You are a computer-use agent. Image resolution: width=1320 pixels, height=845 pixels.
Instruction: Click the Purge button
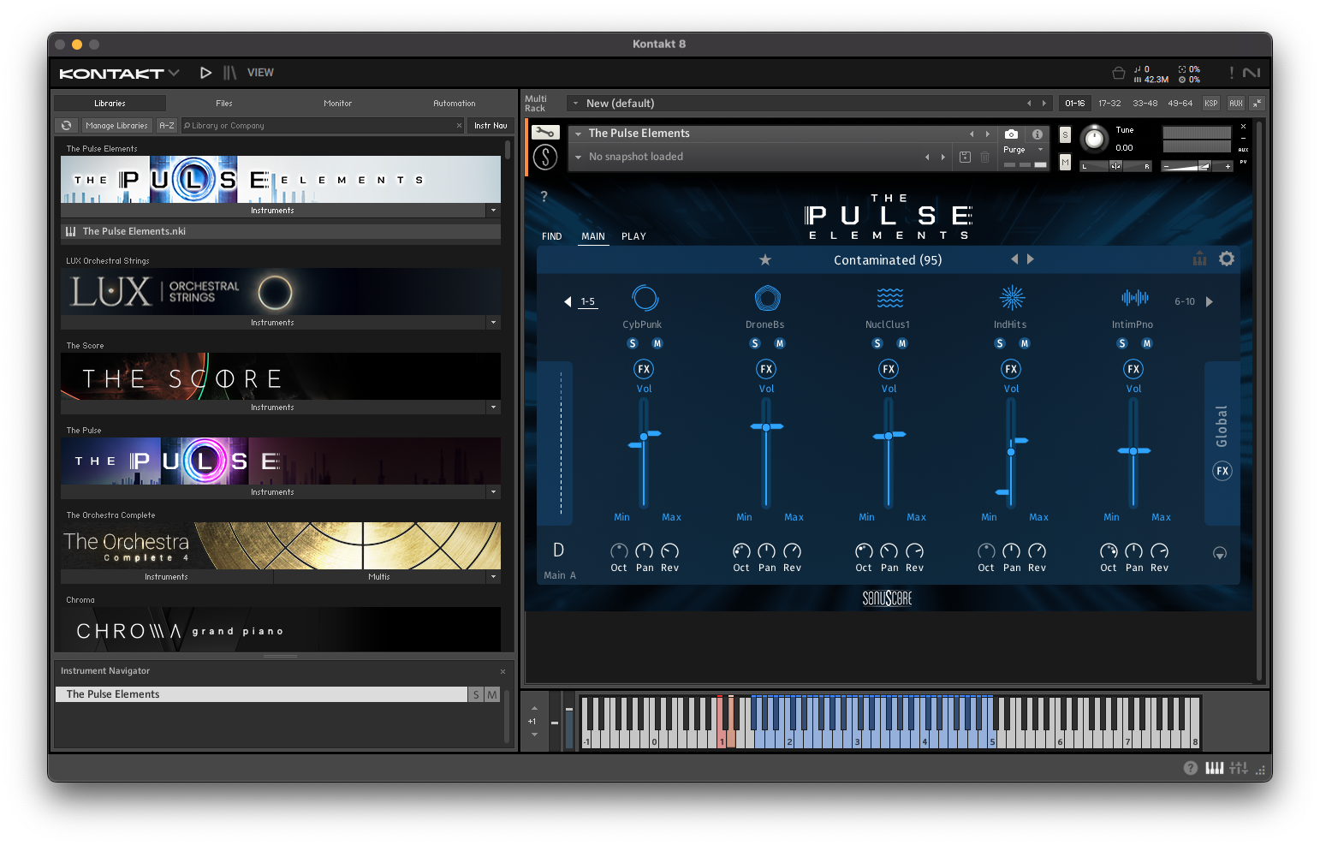(x=1014, y=150)
